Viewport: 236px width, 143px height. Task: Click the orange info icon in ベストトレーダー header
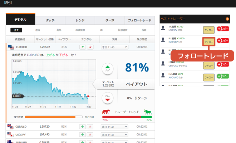[x=227, y=19]
